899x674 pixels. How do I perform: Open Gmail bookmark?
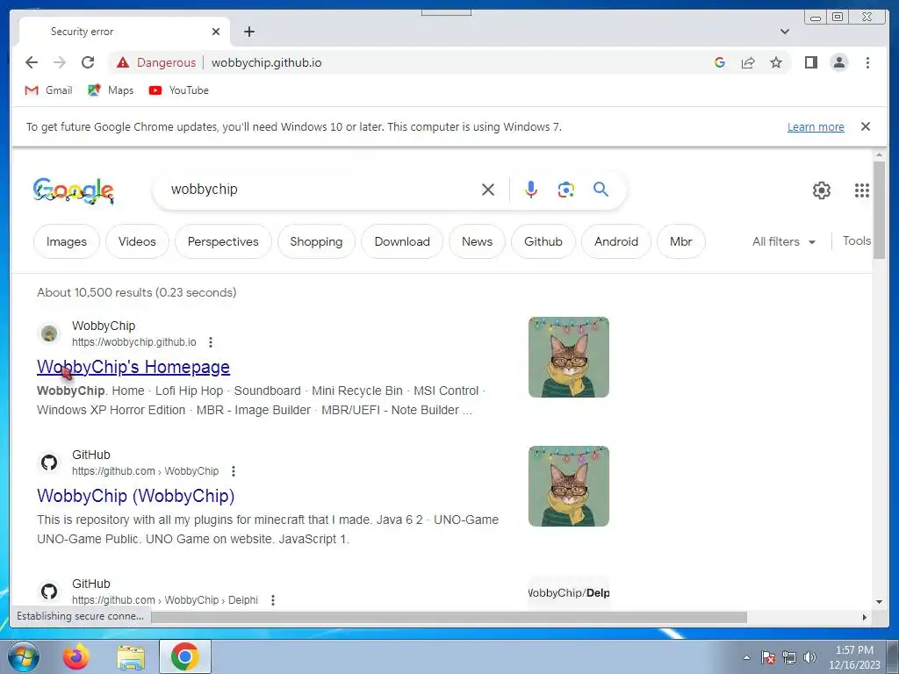tap(49, 90)
